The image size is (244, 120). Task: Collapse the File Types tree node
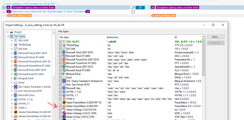point(8,36)
